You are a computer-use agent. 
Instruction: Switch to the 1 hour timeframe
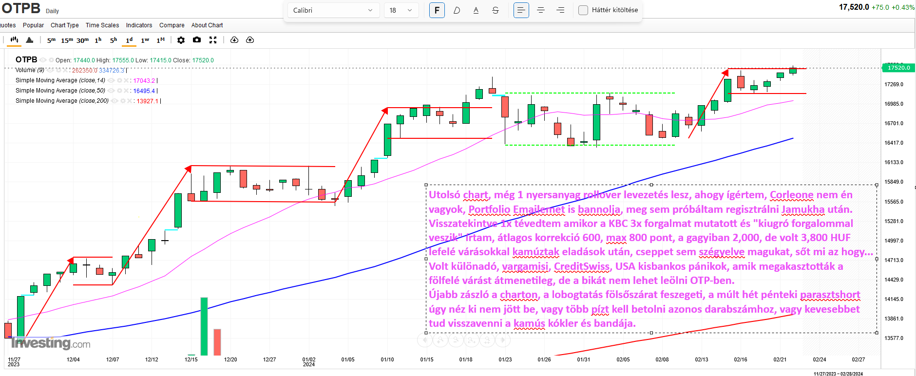[98, 40]
